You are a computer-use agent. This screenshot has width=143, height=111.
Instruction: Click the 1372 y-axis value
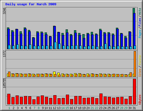[4, 54]
